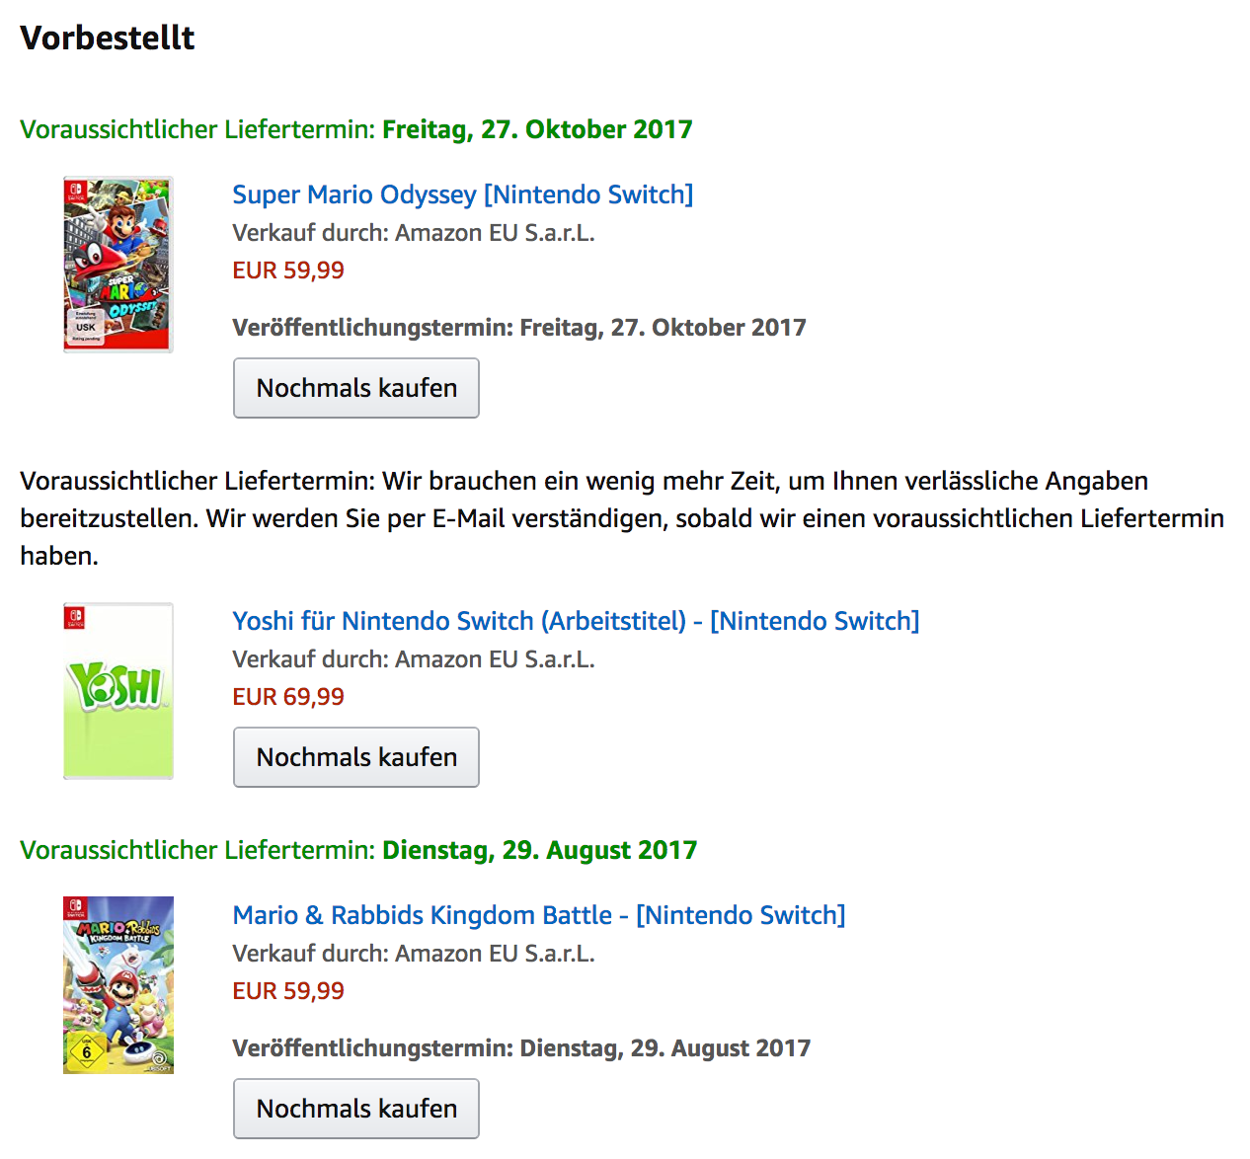Click Veröffentlichungstermin Freitag, 27. Oktober 2017 text
The height and width of the screenshot is (1159, 1250).
(x=518, y=328)
